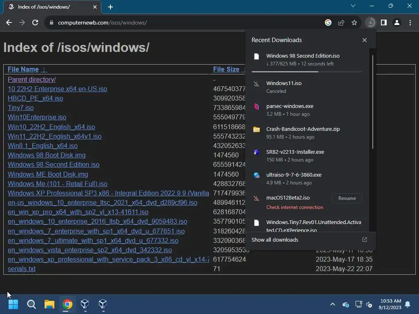Click en_win_xp_pro_x64_with_sp2 iso link

click(78, 212)
